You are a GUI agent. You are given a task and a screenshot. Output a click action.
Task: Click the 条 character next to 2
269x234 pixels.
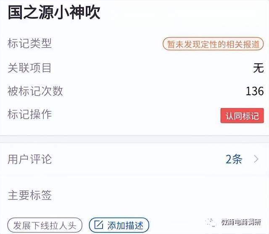click(237, 159)
